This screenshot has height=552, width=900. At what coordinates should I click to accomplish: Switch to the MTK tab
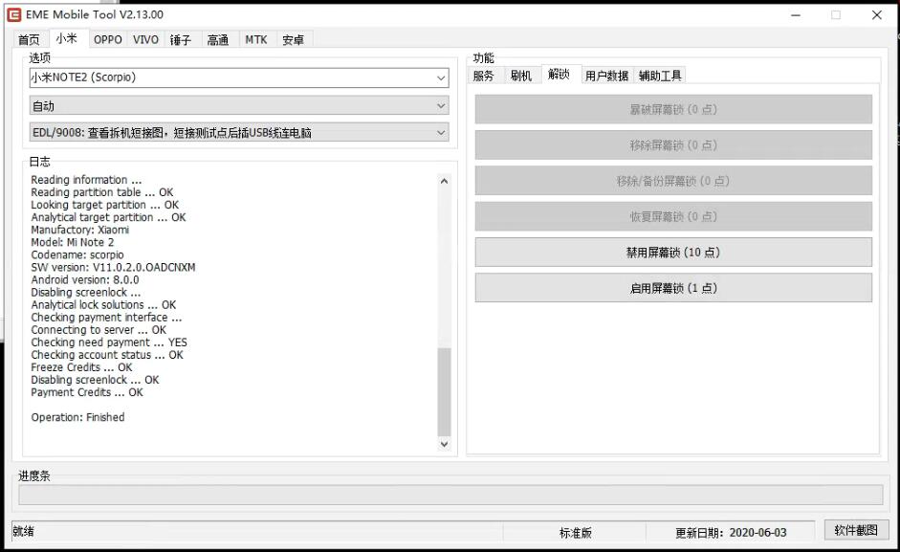pyautogui.click(x=256, y=39)
